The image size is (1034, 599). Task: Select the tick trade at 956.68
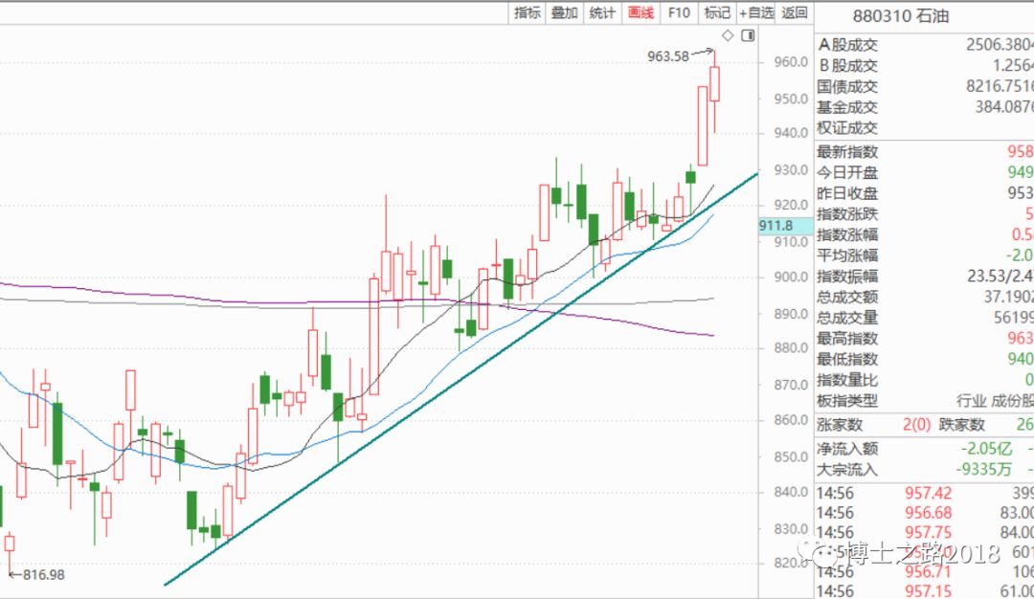click(925, 513)
